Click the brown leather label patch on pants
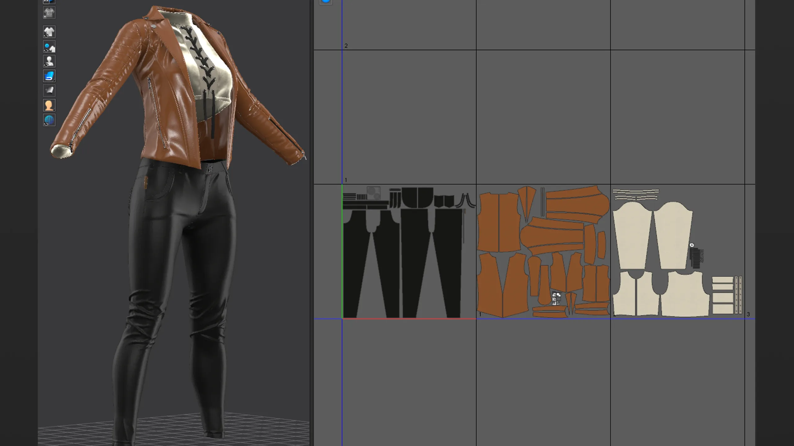This screenshot has width=794, height=446. tap(145, 182)
